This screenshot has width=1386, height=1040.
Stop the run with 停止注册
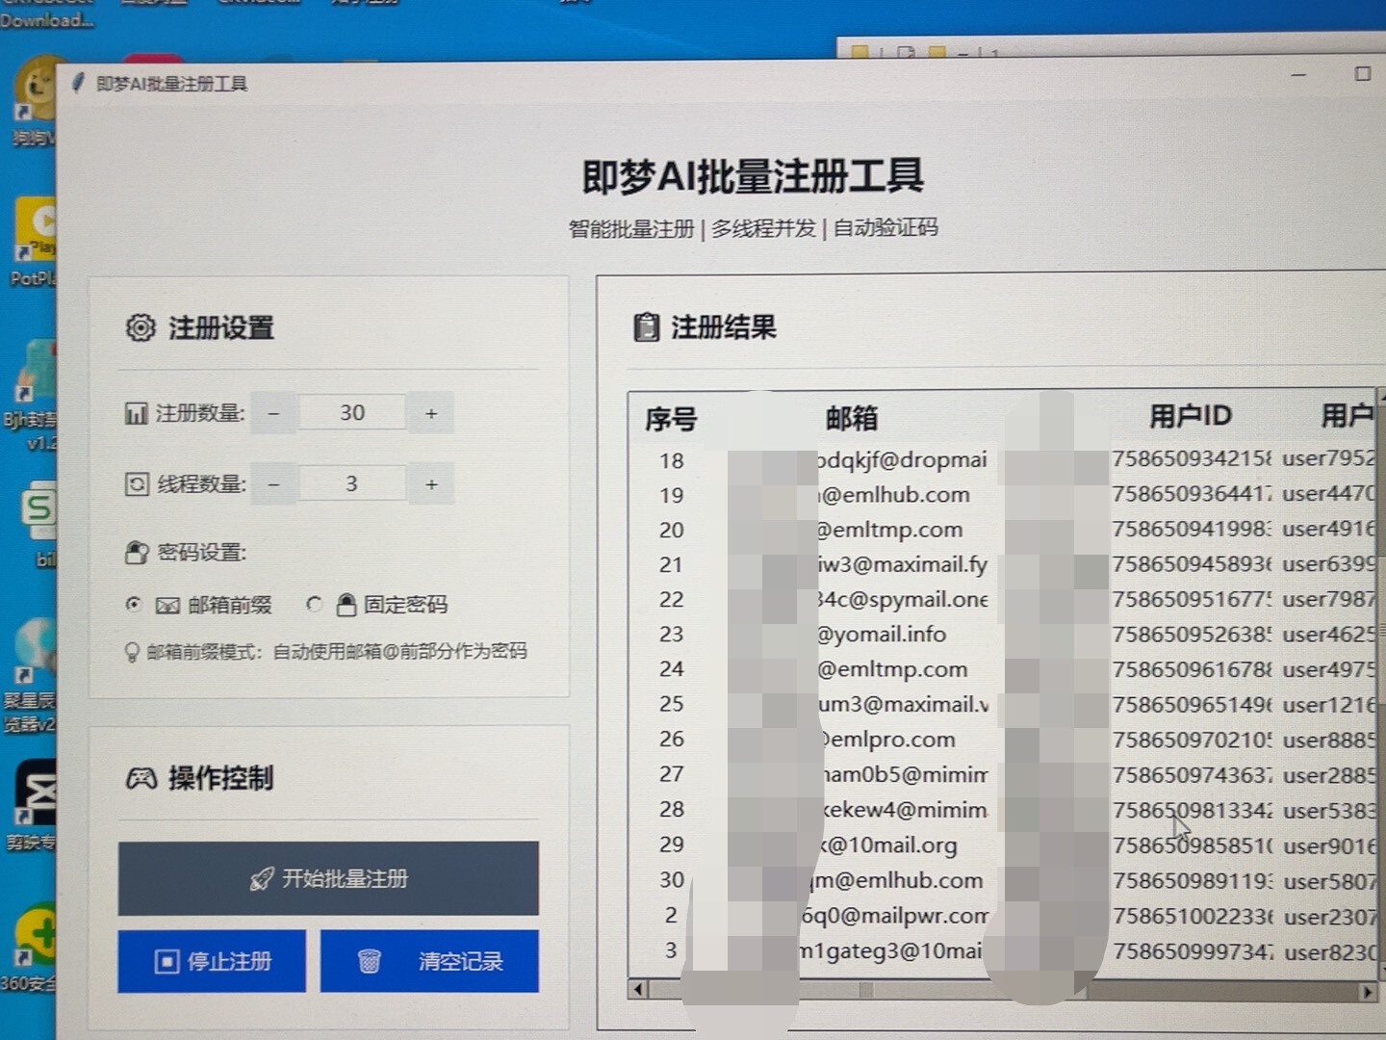[x=212, y=961]
